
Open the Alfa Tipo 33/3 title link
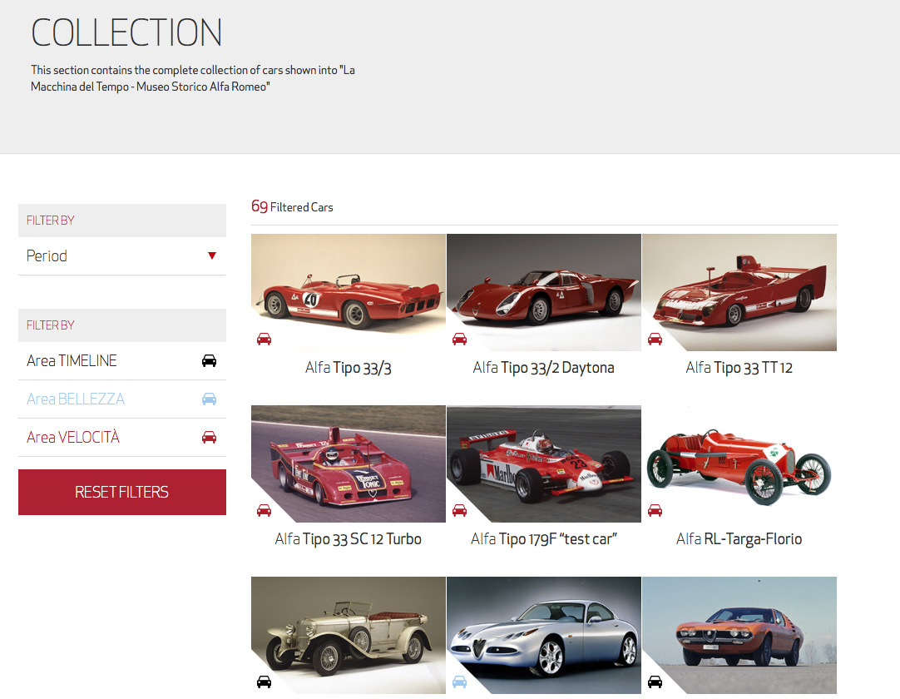(x=348, y=368)
